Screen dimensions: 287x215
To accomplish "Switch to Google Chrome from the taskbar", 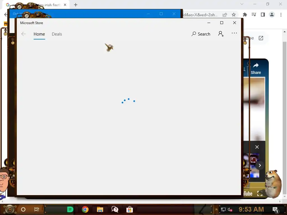I will coord(85,209).
